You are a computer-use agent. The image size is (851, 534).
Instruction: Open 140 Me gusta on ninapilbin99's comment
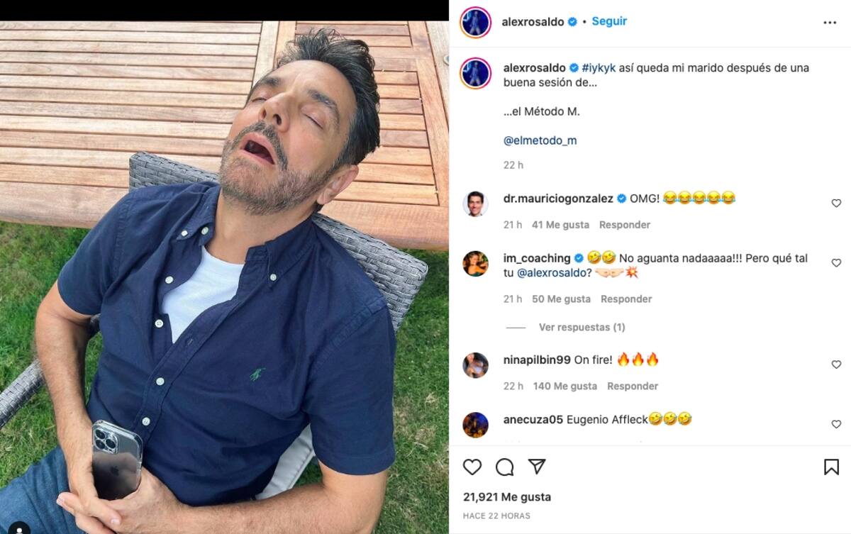point(564,386)
